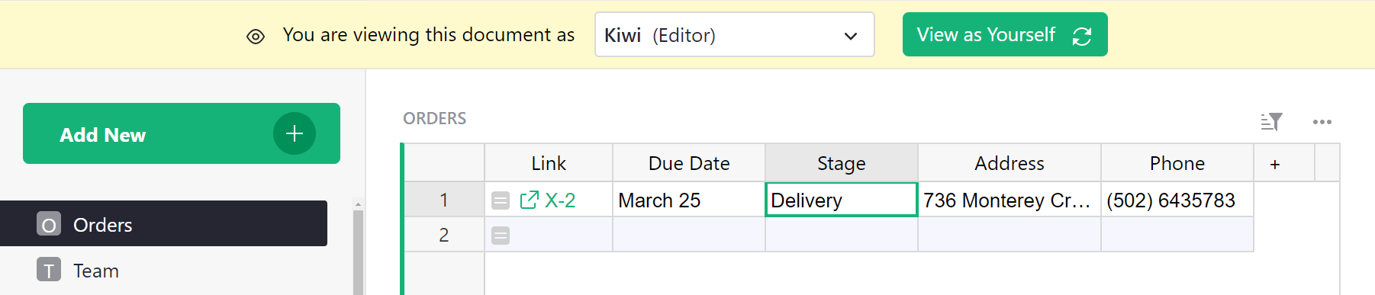
Task: Open the X-2 external link icon
Action: tap(529, 200)
